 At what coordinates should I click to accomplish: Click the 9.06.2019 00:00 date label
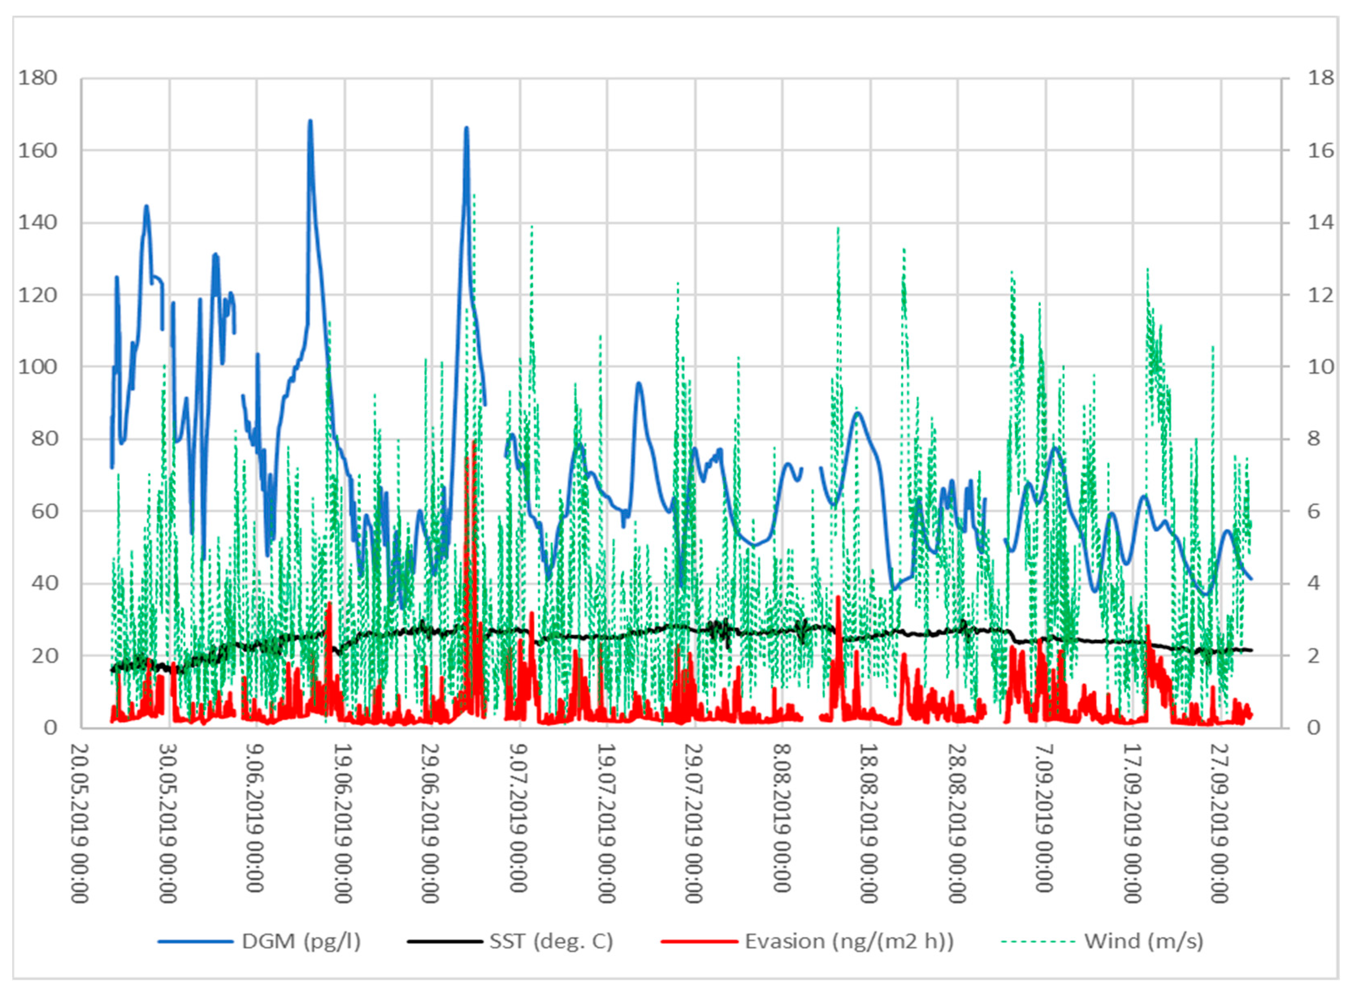(x=255, y=818)
